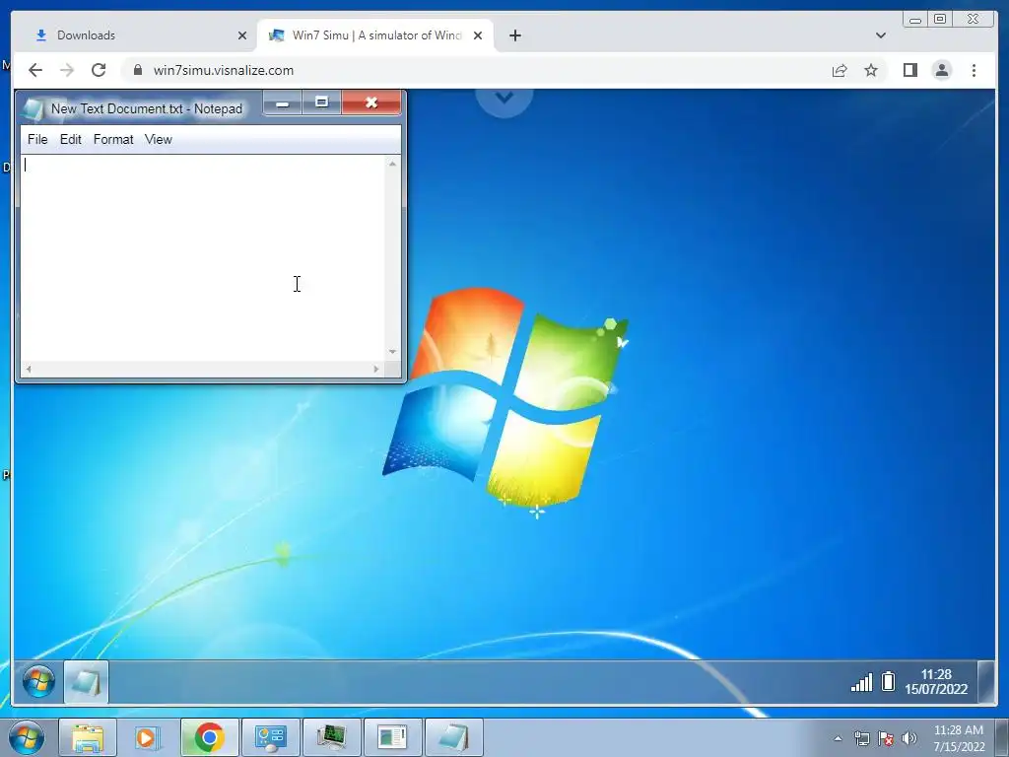Bookmark this page with the star
The image size is (1009, 757).
pos(871,70)
